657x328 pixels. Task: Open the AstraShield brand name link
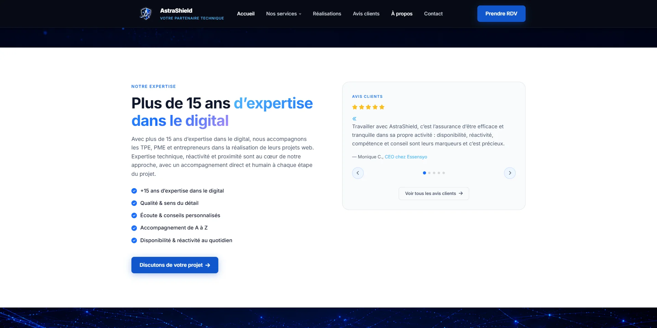pyautogui.click(x=176, y=11)
